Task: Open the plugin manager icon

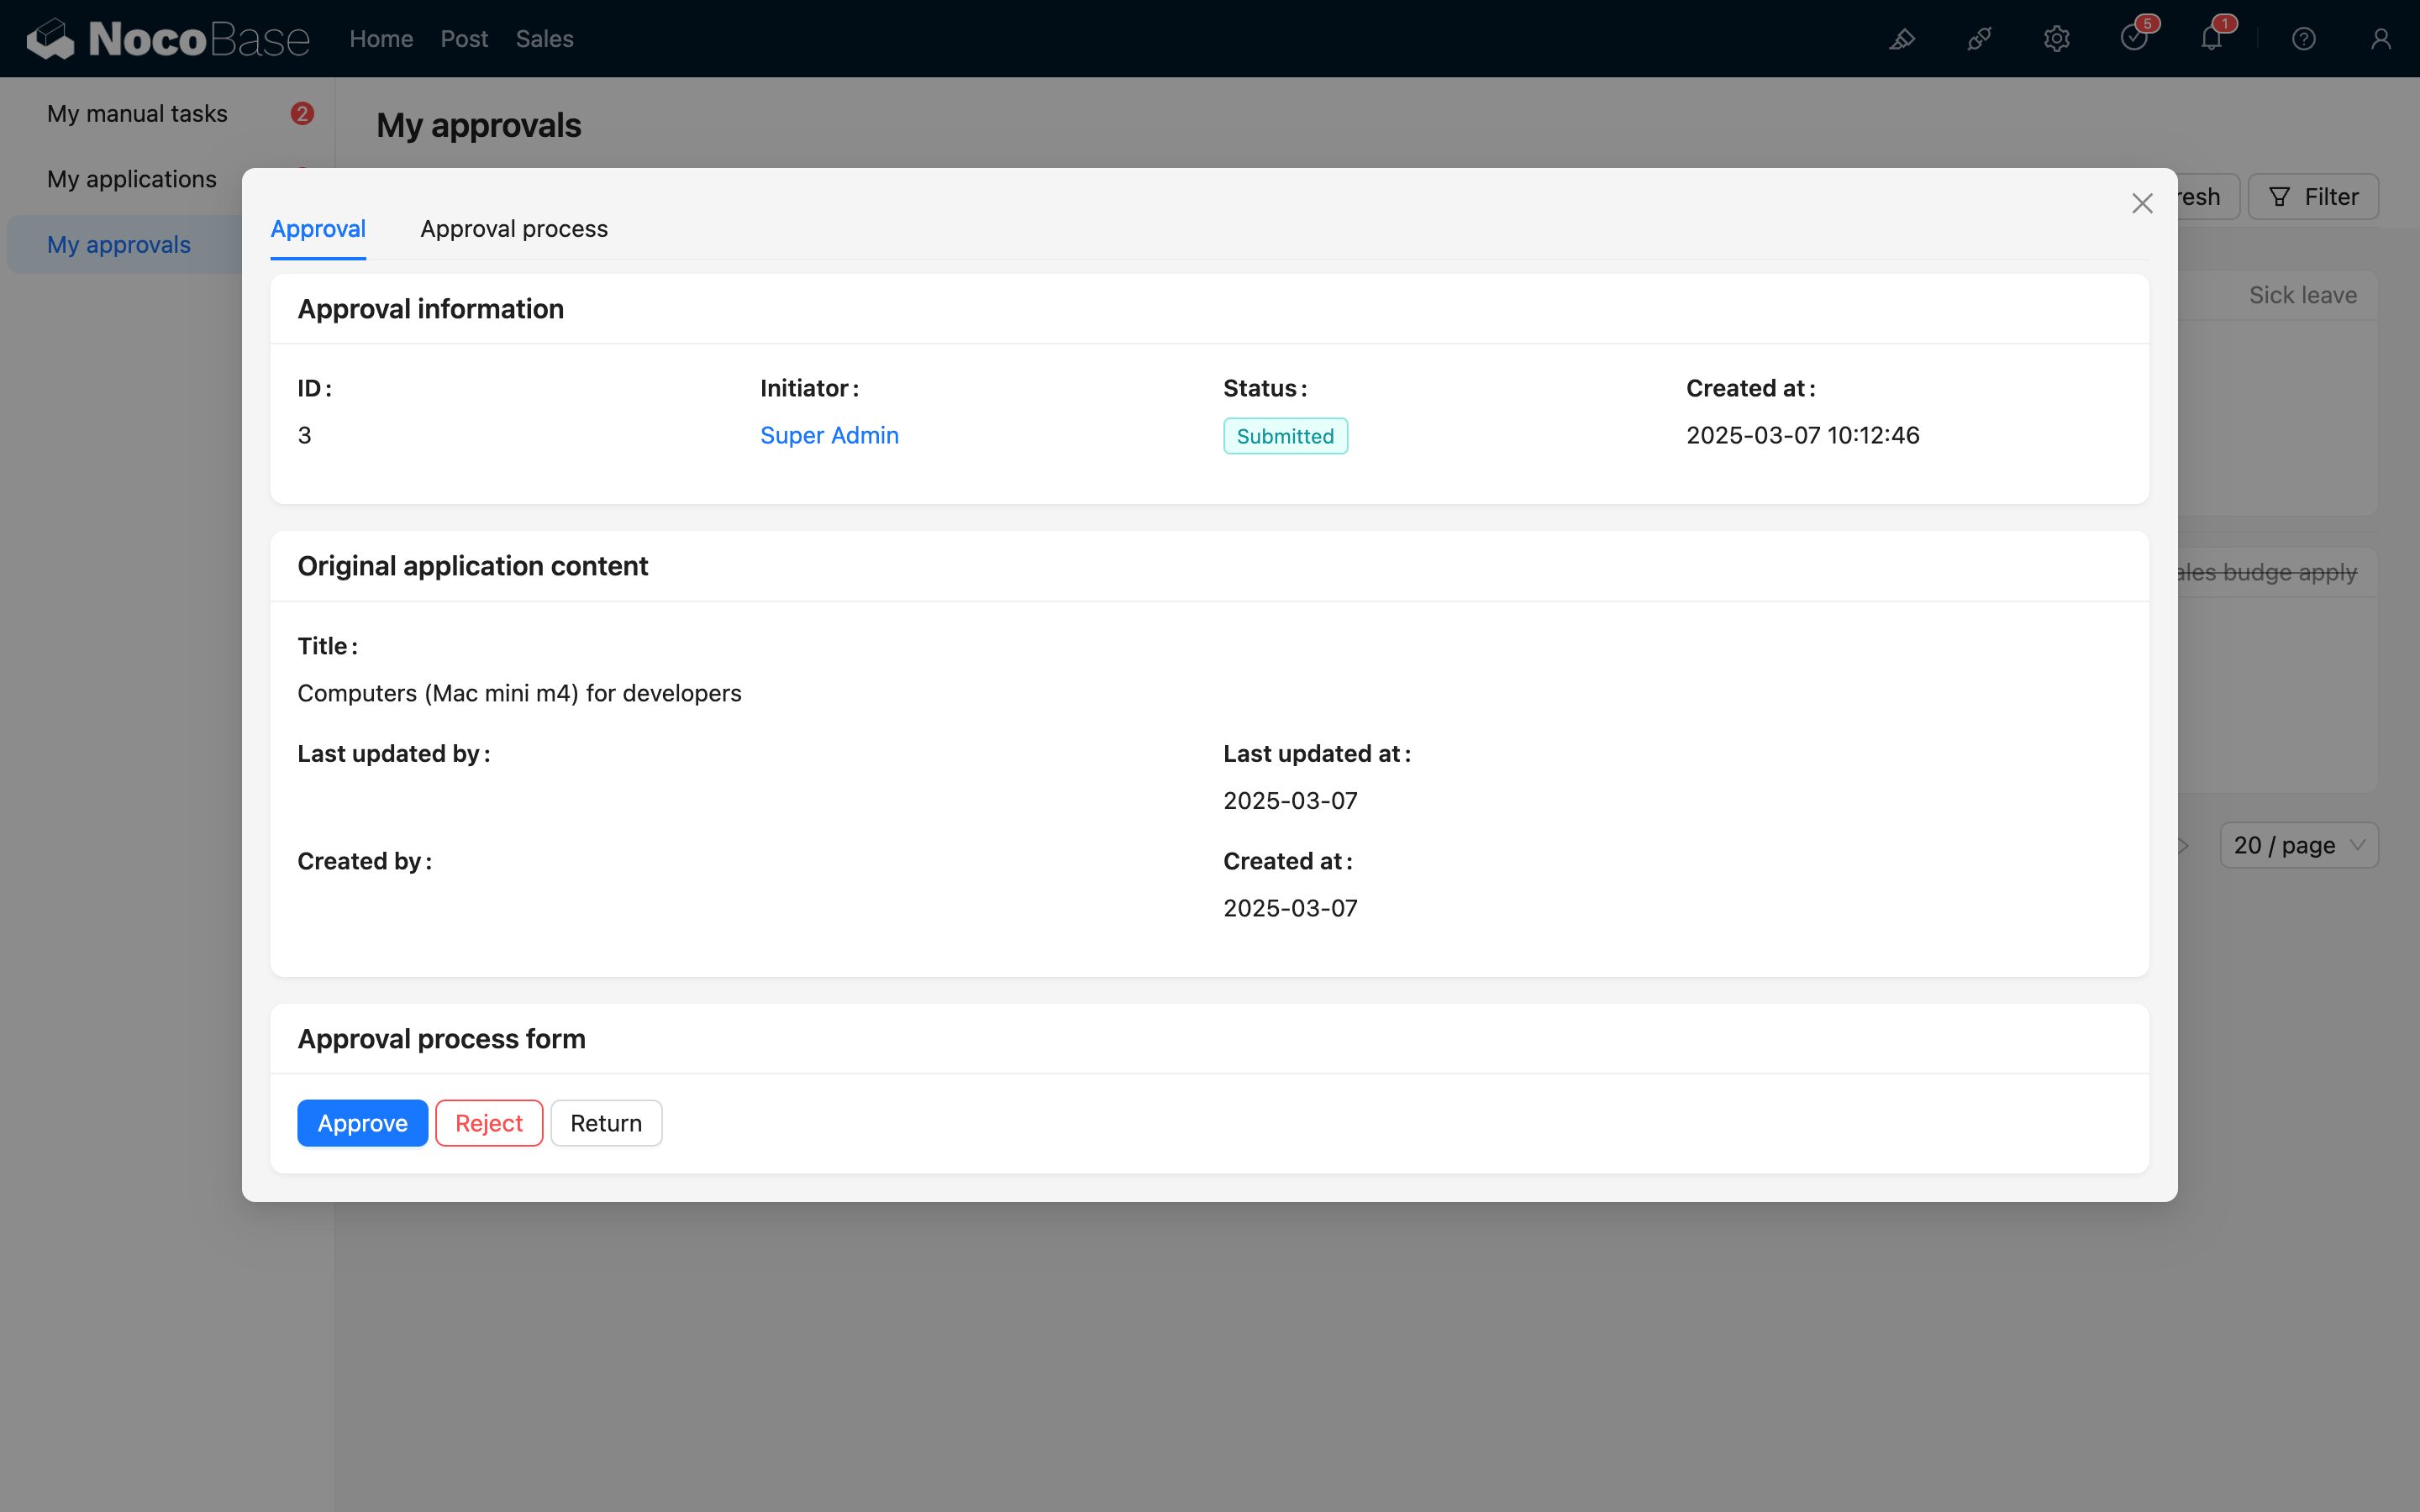Action: coord(1979,39)
